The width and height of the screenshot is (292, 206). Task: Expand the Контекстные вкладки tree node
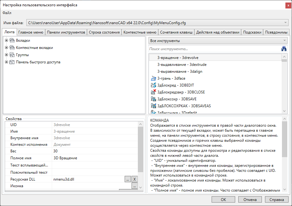click(6, 48)
